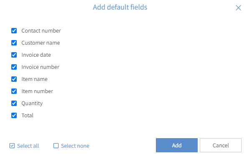This screenshot has width=247, height=159.
Task: Uncheck the Customer name checkbox
Action: click(14, 43)
